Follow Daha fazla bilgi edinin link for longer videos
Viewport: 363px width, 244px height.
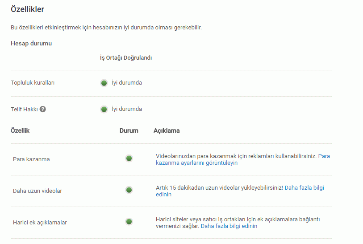240,191
